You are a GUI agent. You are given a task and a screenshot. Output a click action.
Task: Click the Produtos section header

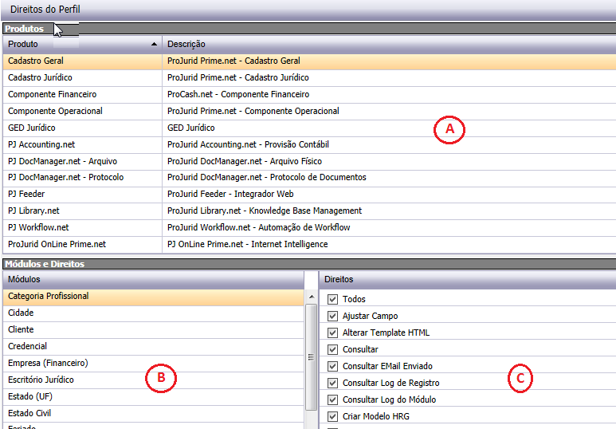click(x=309, y=29)
